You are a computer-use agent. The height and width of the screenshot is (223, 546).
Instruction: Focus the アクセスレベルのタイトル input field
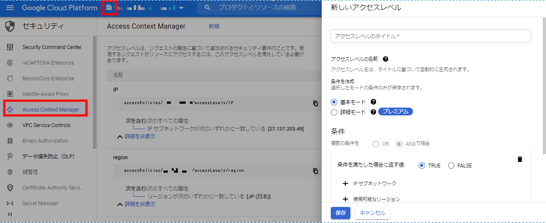point(431,36)
